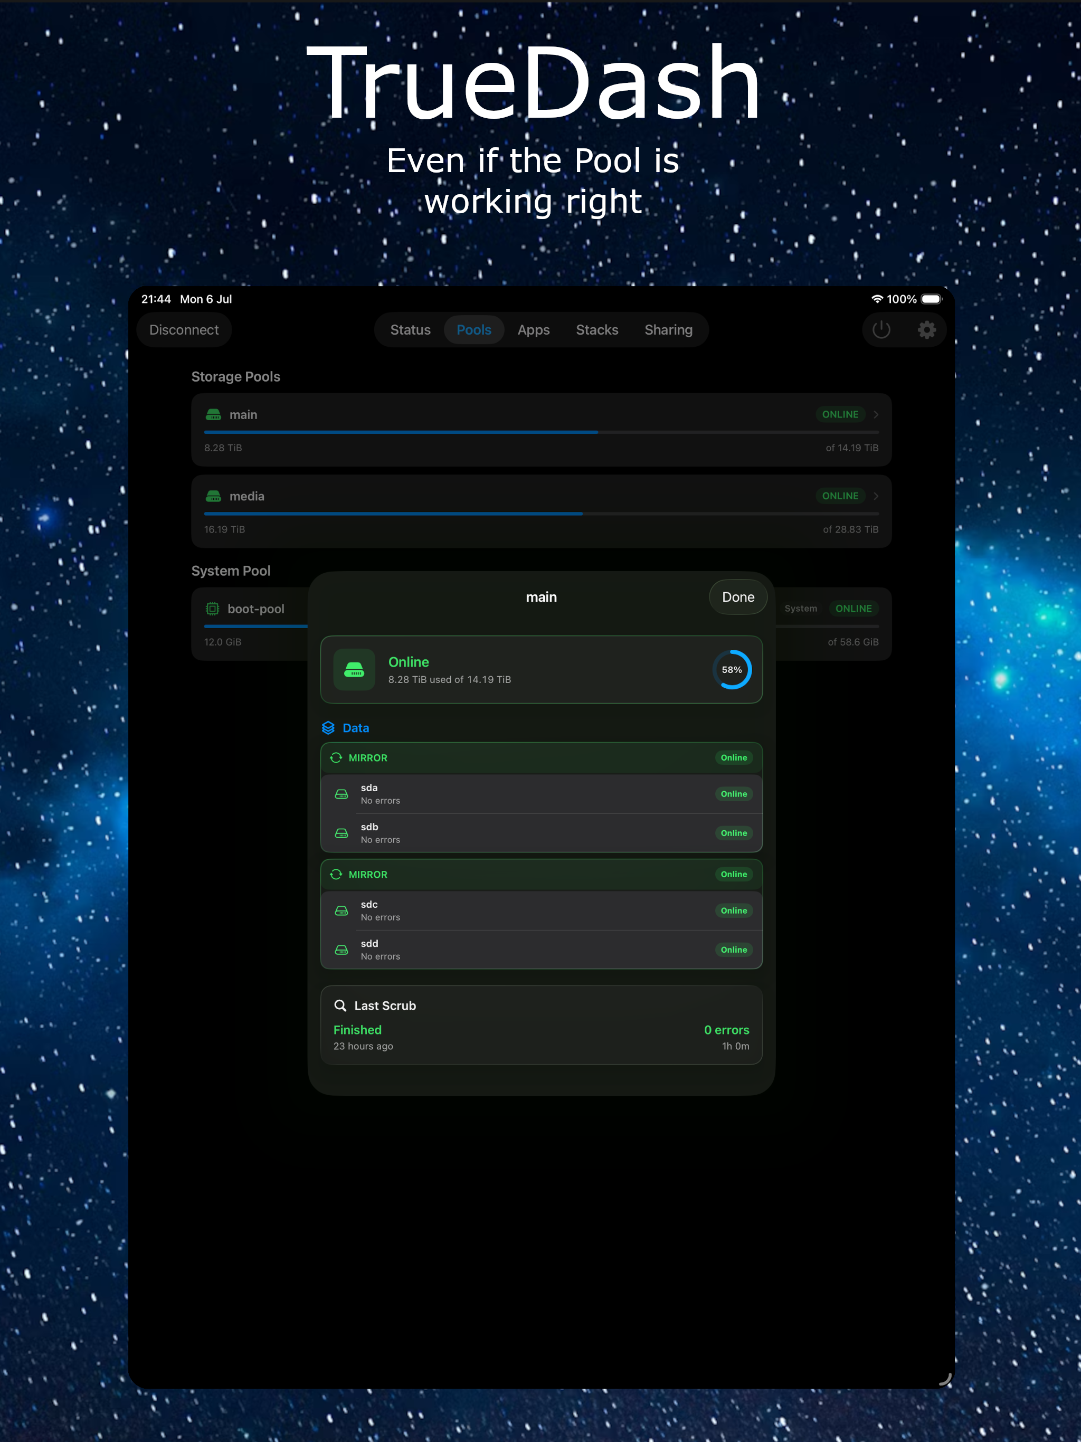Click the 58% circular usage indicator
Screen dimensions: 1081x1442
(732, 669)
